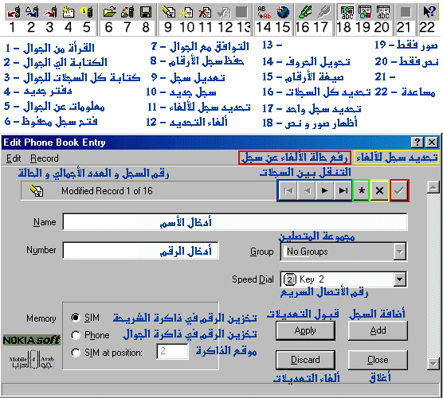Click the Discard button
This screenshot has height=398, width=443.
tap(305, 360)
